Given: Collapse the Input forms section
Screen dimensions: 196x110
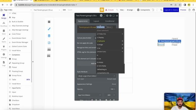Looking at the screenshot, I should pyautogui.click(x=10, y=88).
